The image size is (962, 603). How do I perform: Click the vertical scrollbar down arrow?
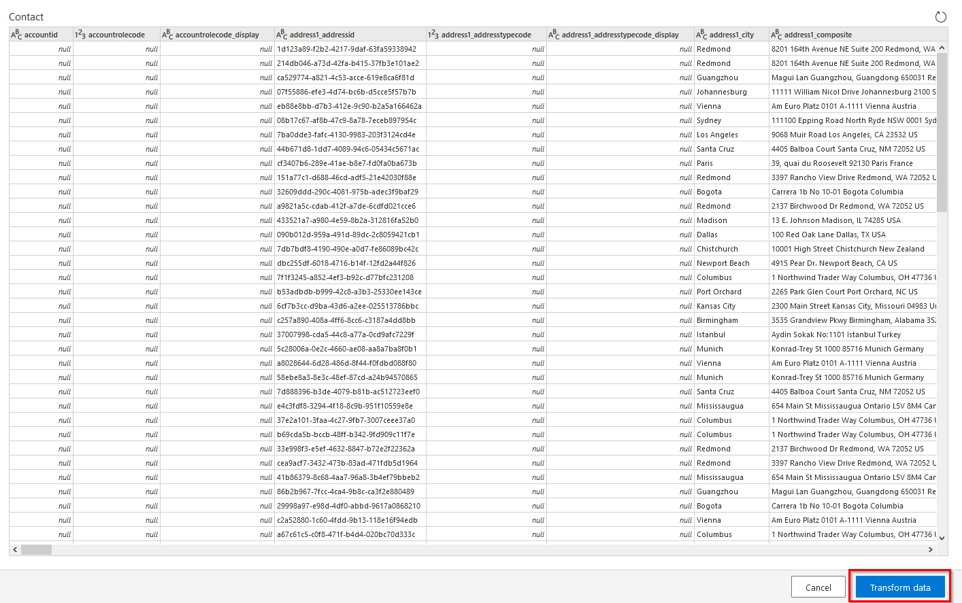pos(942,536)
